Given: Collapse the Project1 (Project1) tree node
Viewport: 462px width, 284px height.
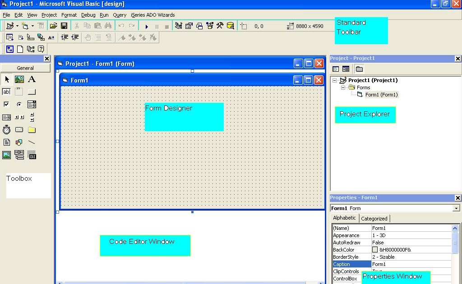Looking at the screenshot, I should (334, 80).
